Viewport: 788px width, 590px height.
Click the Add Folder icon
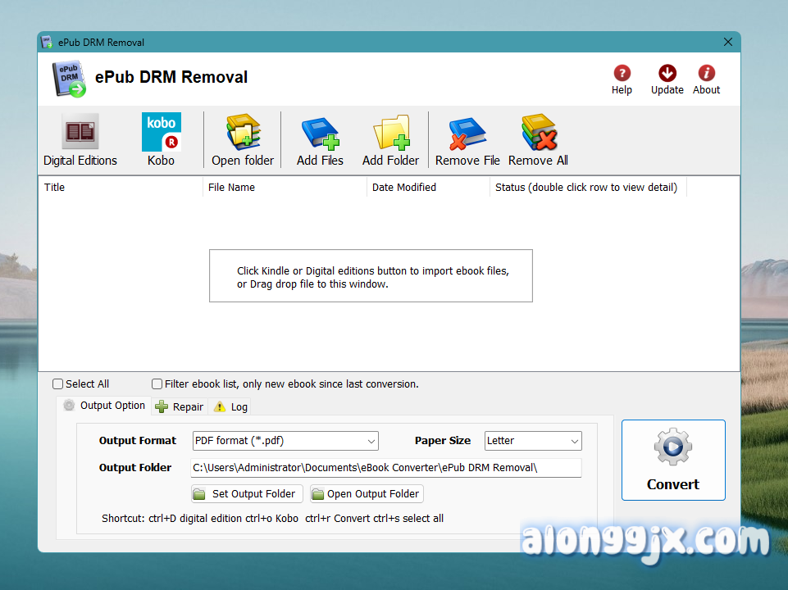pos(390,132)
